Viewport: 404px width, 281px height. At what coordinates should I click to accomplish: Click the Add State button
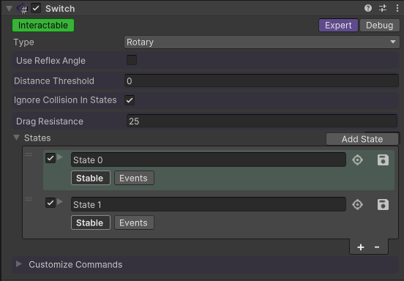coord(362,139)
